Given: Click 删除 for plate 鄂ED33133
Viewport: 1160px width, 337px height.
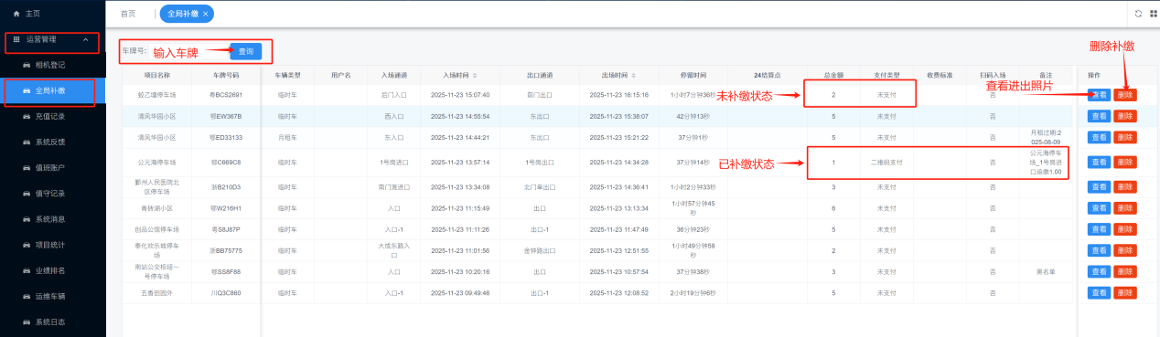Looking at the screenshot, I should [1125, 138].
